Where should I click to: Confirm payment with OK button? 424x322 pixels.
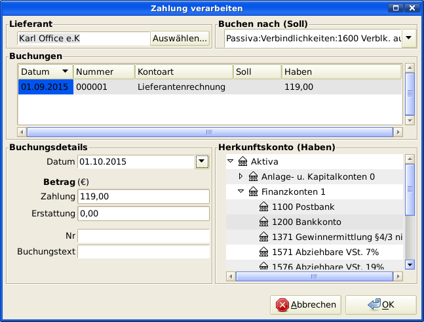(x=381, y=304)
